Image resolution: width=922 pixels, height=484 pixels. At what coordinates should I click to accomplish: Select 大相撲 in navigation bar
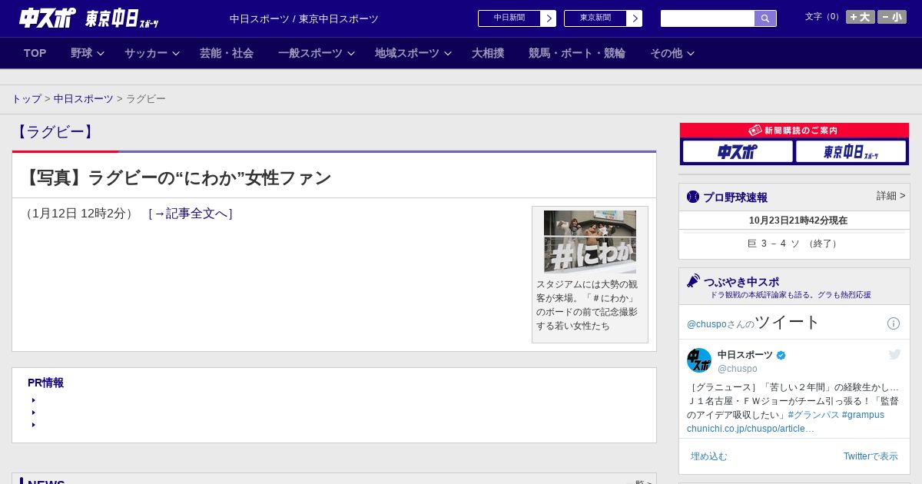pos(488,53)
